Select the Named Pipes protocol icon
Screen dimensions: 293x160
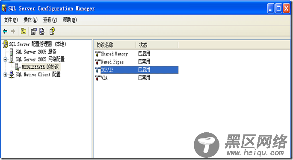pos(98,62)
